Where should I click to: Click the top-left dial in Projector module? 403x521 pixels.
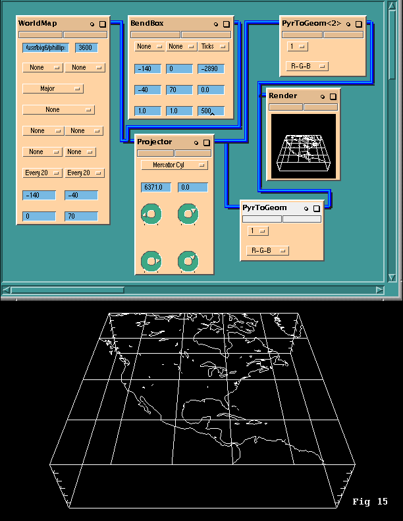151,214
